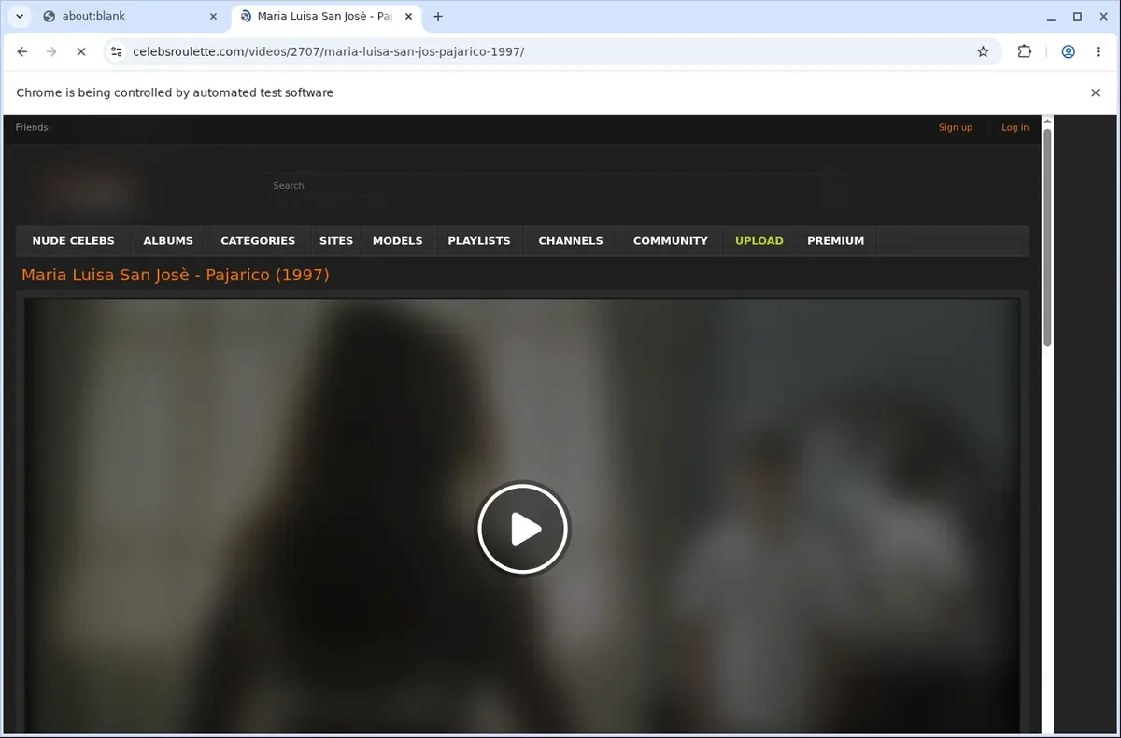Open the Extensions puzzle icon
1121x738 pixels.
(1025, 51)
